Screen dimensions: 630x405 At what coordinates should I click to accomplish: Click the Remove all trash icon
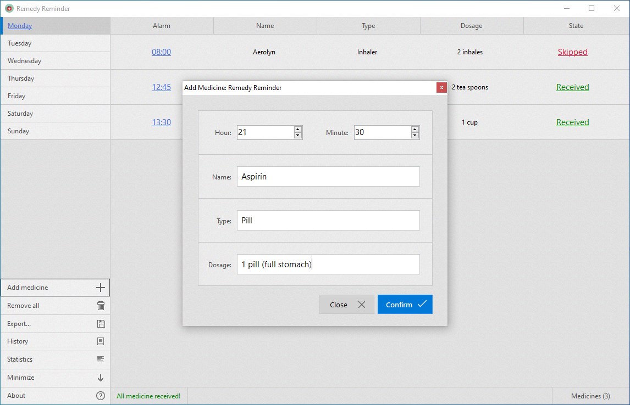click(101, 306)
